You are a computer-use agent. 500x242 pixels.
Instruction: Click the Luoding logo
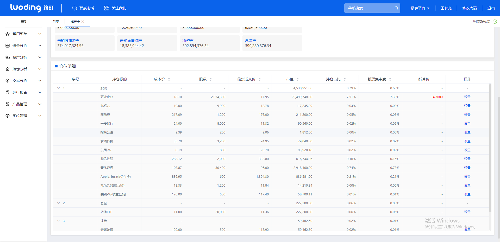click(32, 8)
